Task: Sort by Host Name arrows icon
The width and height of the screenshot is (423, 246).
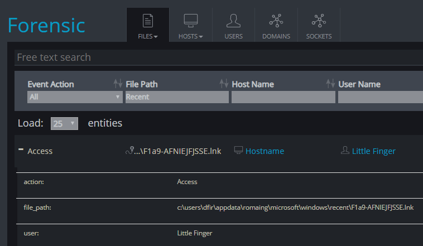Action: (330, 84)
